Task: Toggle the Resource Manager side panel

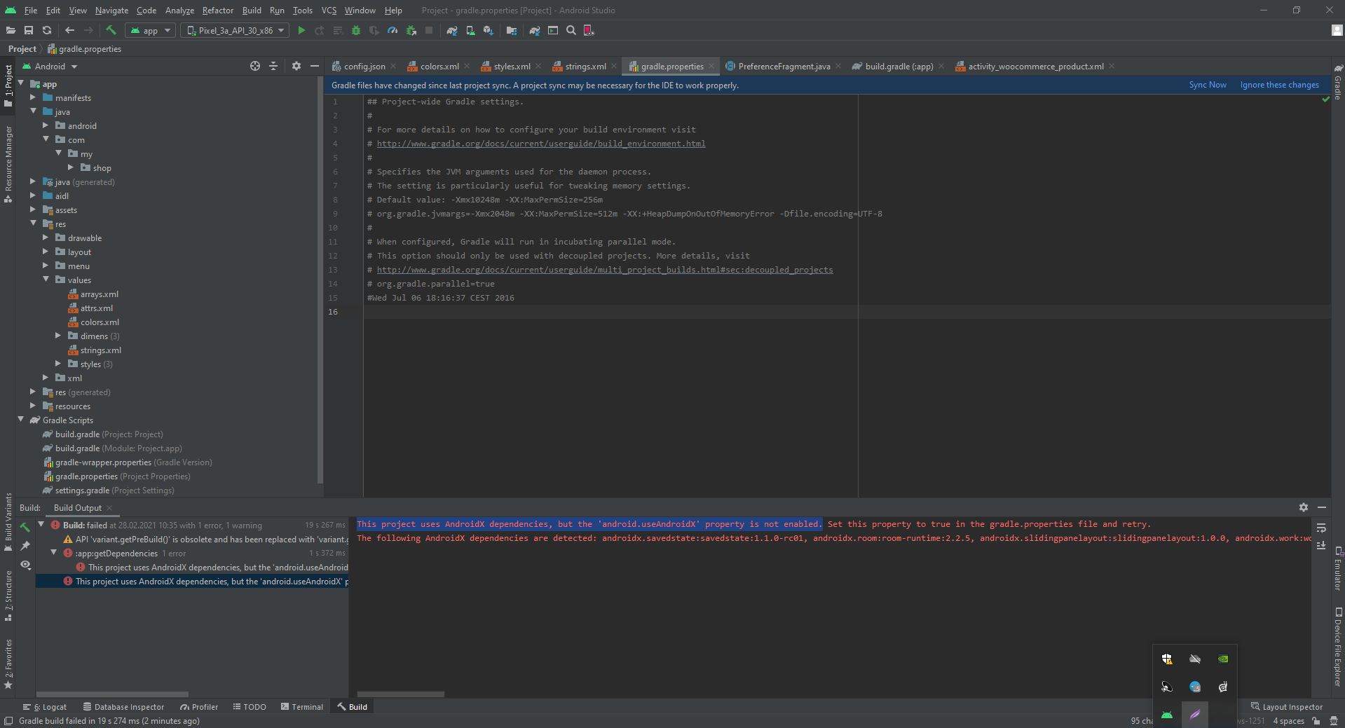Action: pyautogui.click(x=8, y=164)
